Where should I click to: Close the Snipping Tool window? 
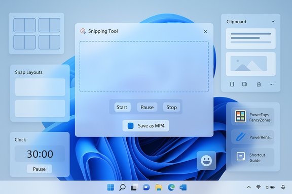[x=205, y=31]
